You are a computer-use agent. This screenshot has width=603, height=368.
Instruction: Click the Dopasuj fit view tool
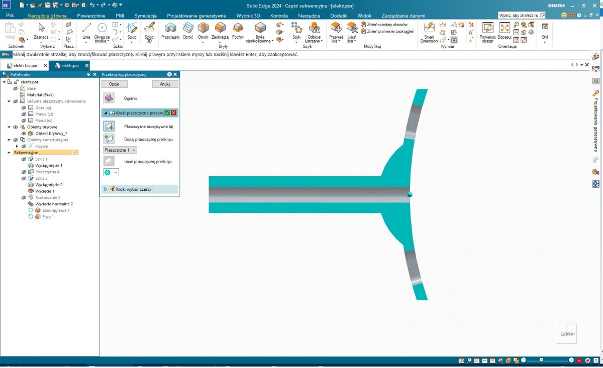tap(505, 31)
